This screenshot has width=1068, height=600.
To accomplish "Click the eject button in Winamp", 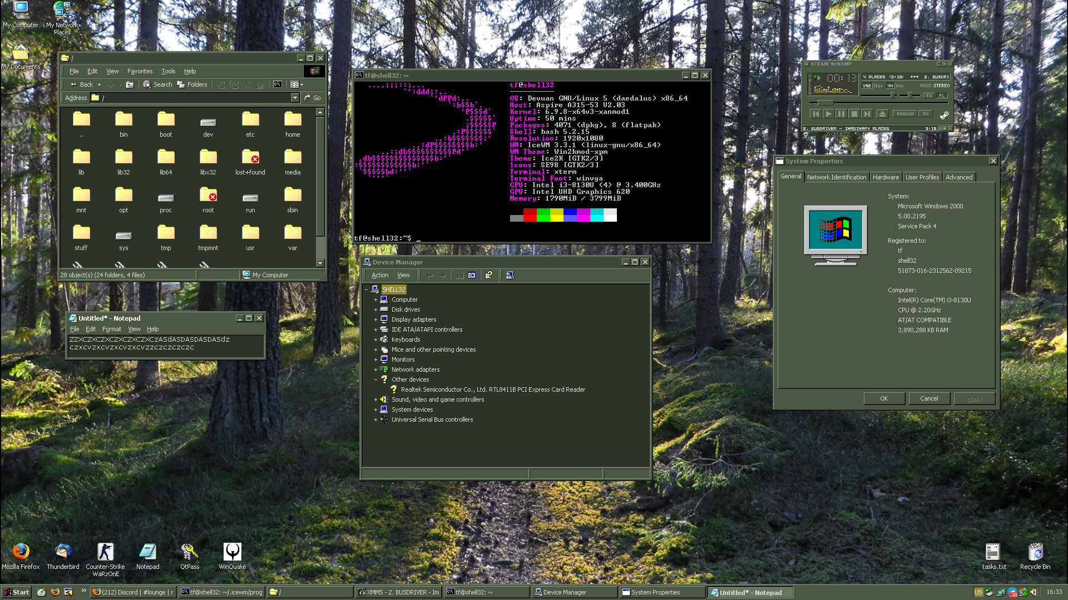I will coord(882,114).
